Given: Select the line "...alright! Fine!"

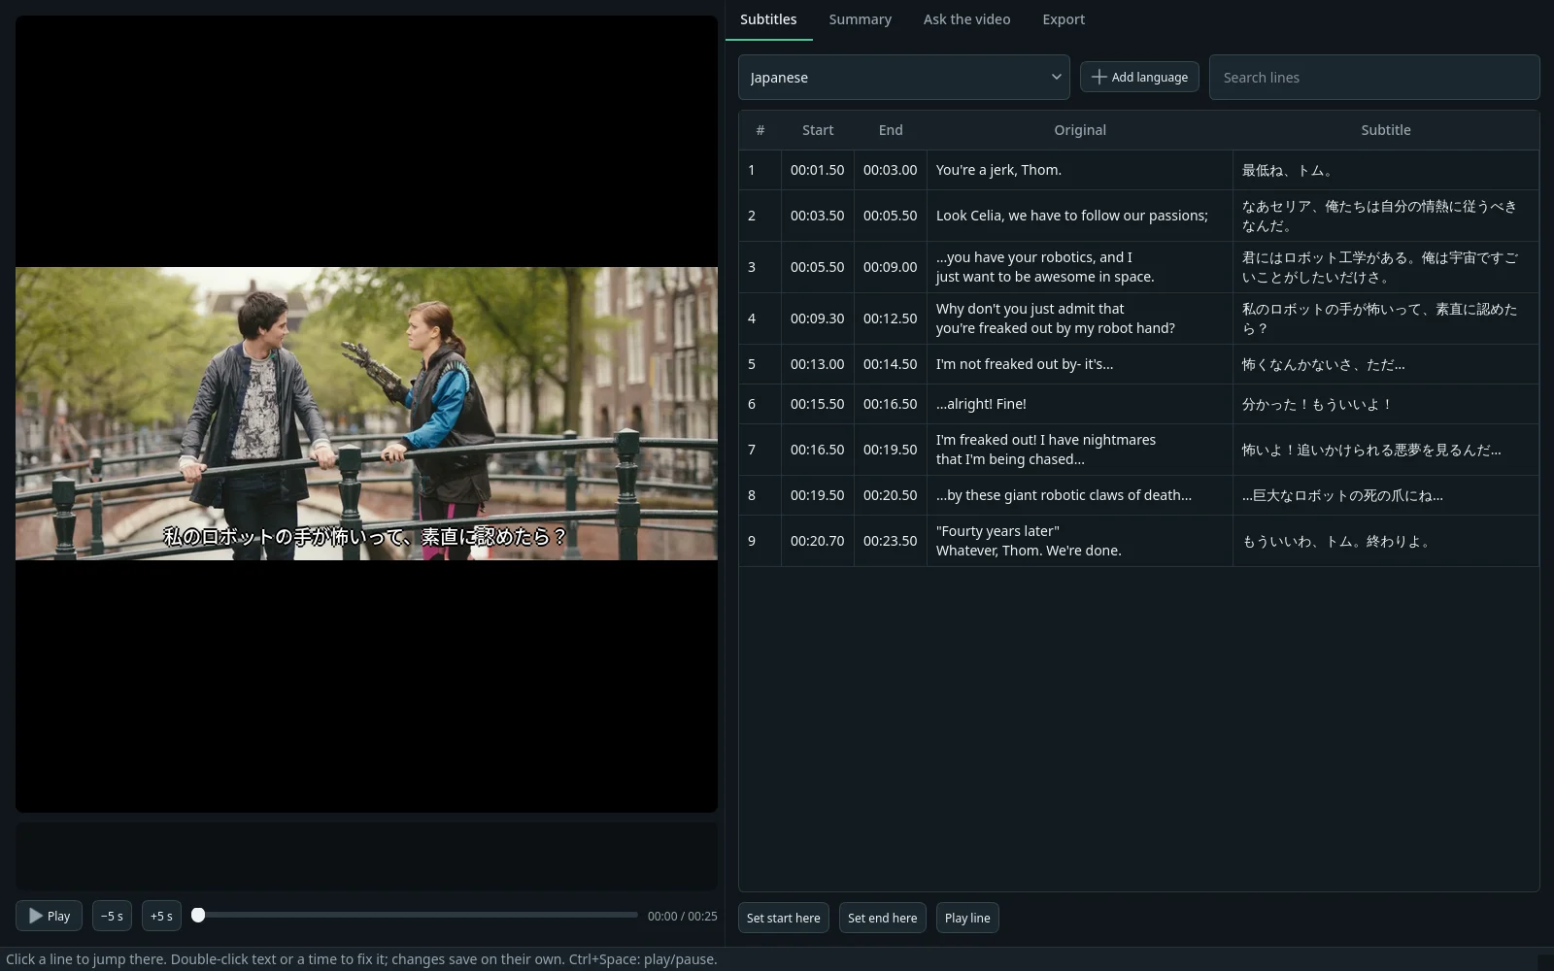Looking at the screenshot, I should [x=981, y=404].
